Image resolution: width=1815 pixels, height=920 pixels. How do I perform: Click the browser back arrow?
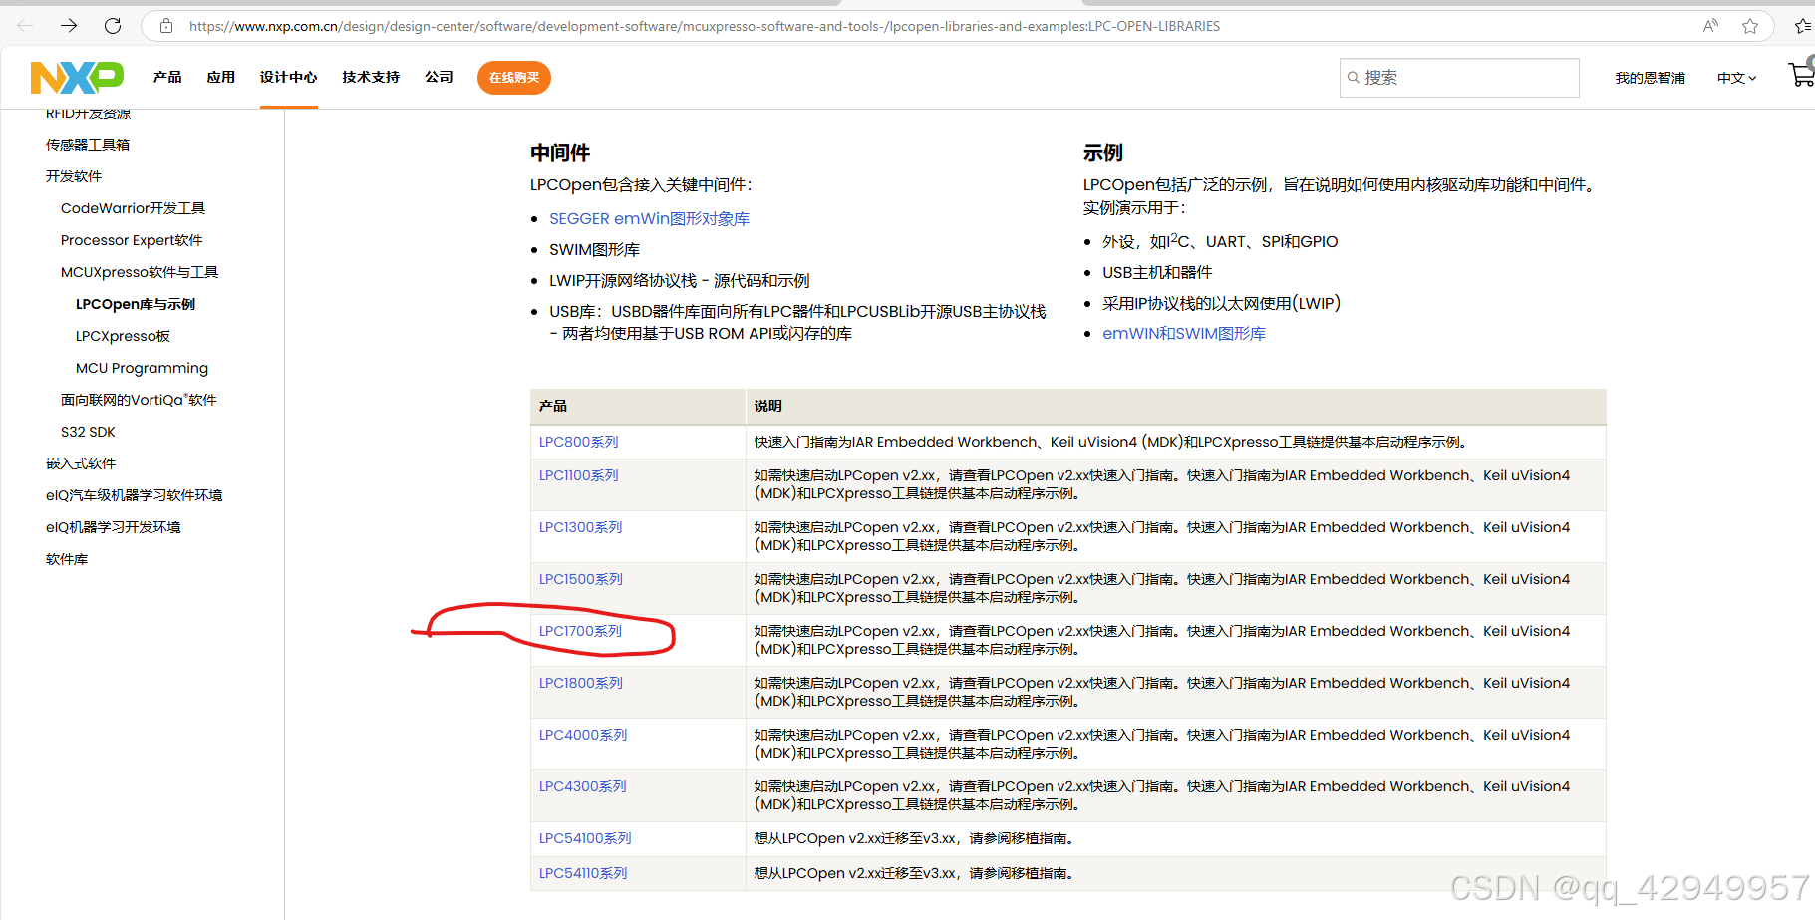(25, 26)
